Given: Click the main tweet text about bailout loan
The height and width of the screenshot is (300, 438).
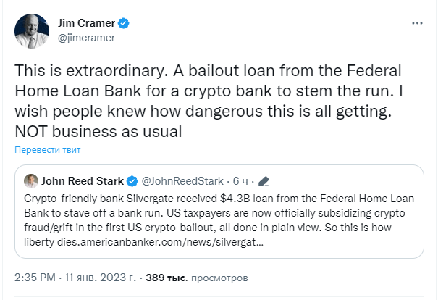Looking at the screenshot, I should (209, 101).
